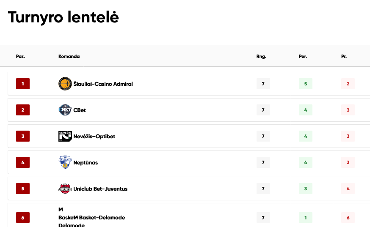The image size is (370, 227).
Task: Click the CBet team logo
Action: tap(65, 110)
